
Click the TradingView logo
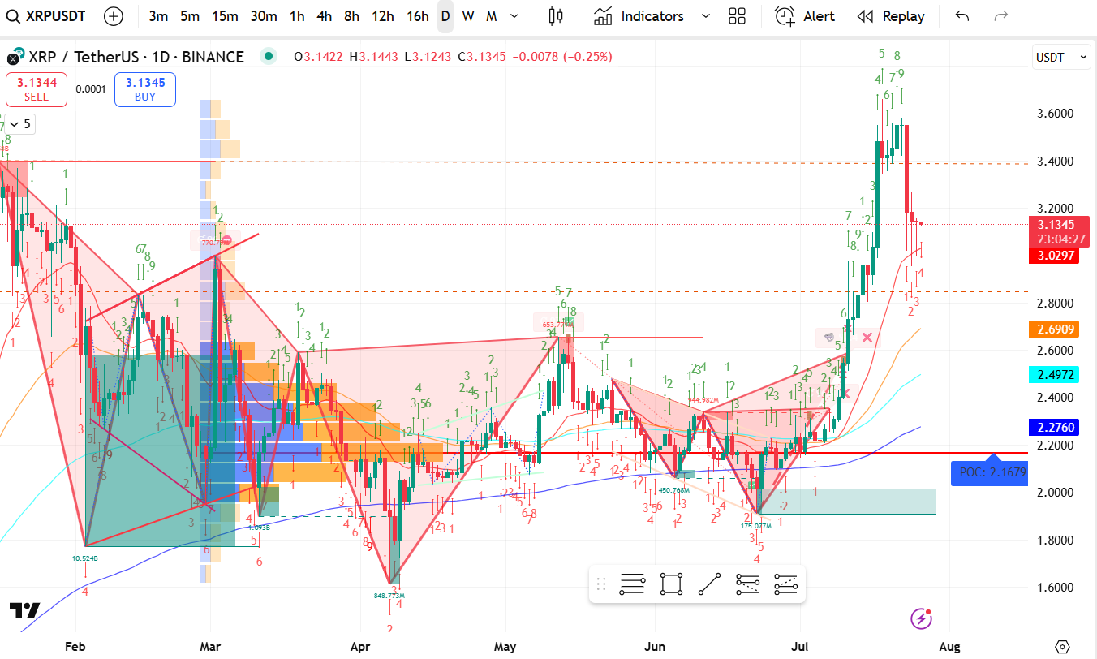[x=24, y=611]
